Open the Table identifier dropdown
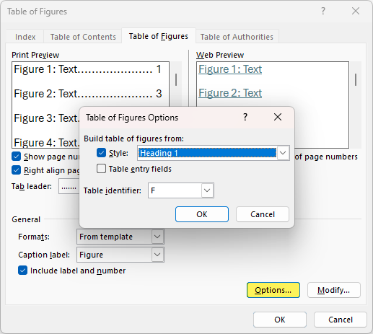Image resolution: width=373 pixels, height=334 pixels. point(207,190)
